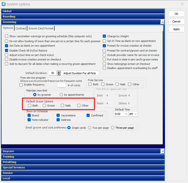188x183 pixels.
Task: Check Nails under Free Service
Action: (x=117, y=84)
